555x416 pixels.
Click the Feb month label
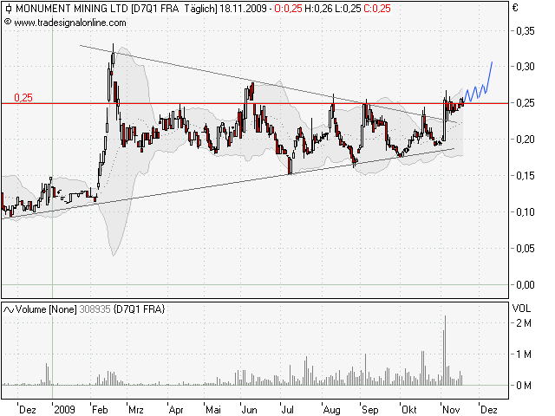click(x=100, y=410)
